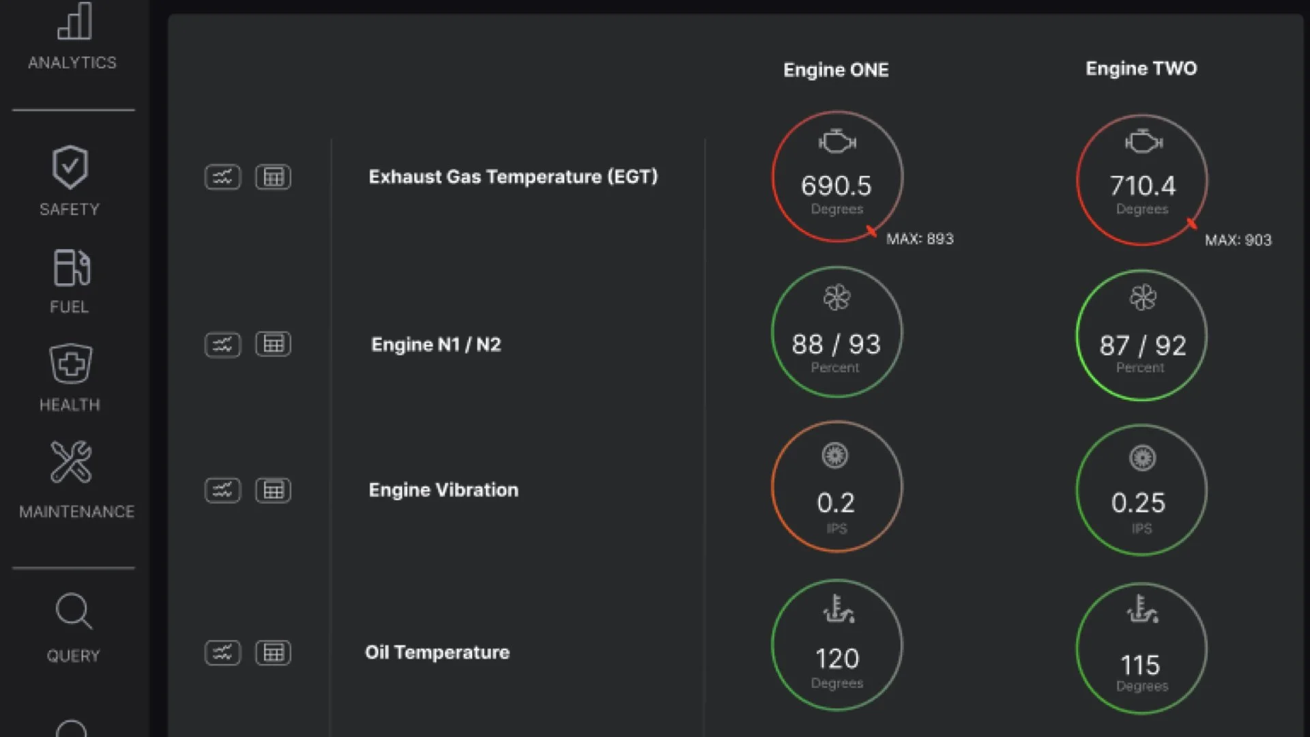1310x737 pixels.
Task: Show chart view for Oil Temperature
Action: (222, 653)
